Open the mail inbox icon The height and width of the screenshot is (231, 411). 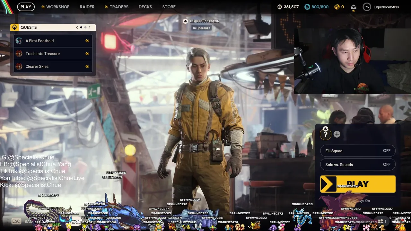pos(354,7)
